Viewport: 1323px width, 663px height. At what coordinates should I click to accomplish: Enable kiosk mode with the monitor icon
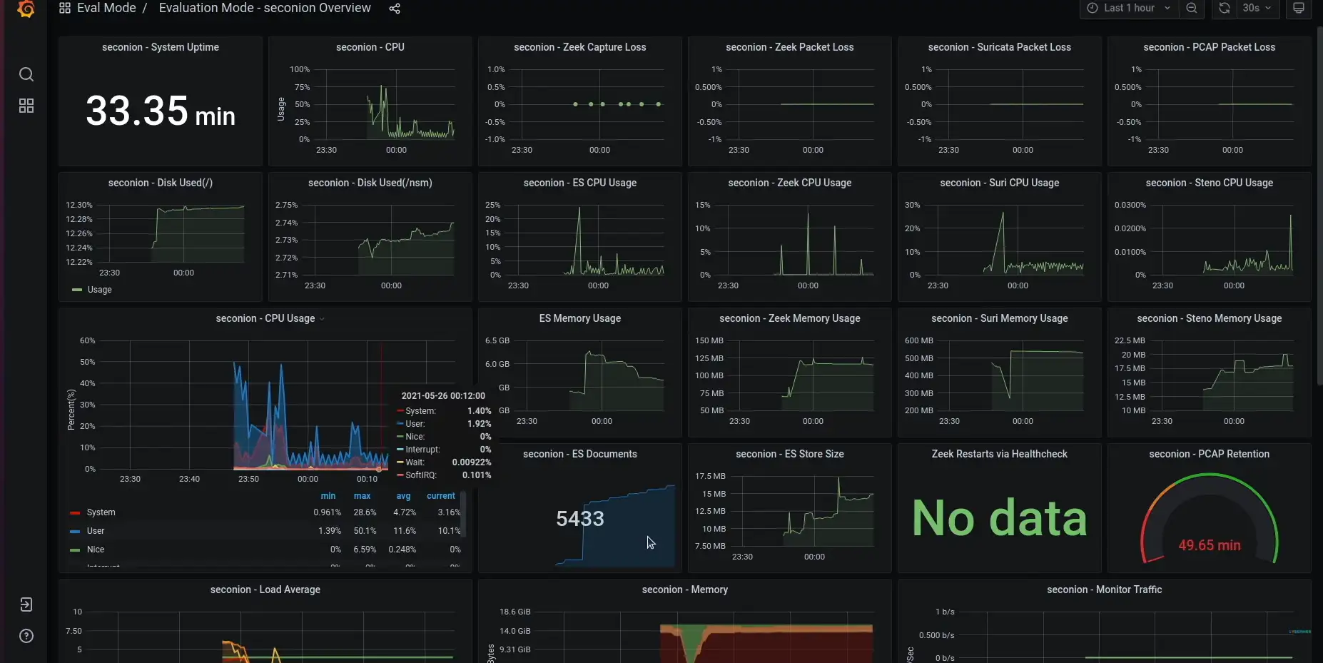[1297, 9]
